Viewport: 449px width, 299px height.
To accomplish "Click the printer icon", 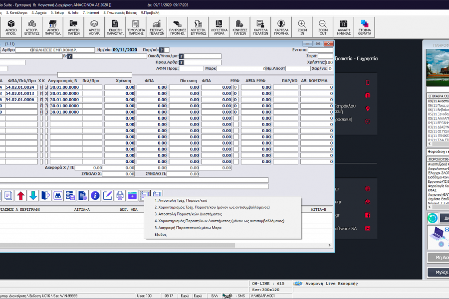I will pyautogui.click(x=120, y=196).
